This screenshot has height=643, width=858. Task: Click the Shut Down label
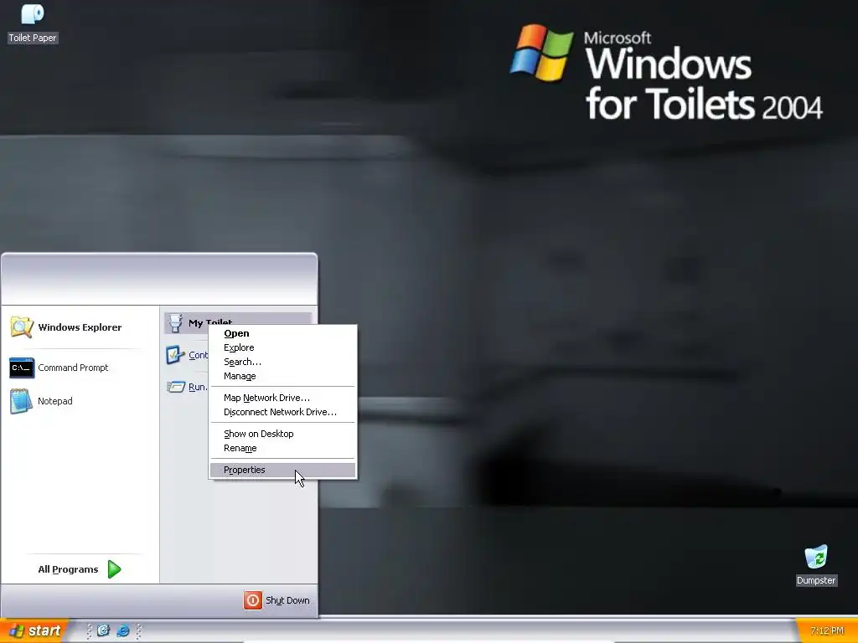tap(287, 600)
